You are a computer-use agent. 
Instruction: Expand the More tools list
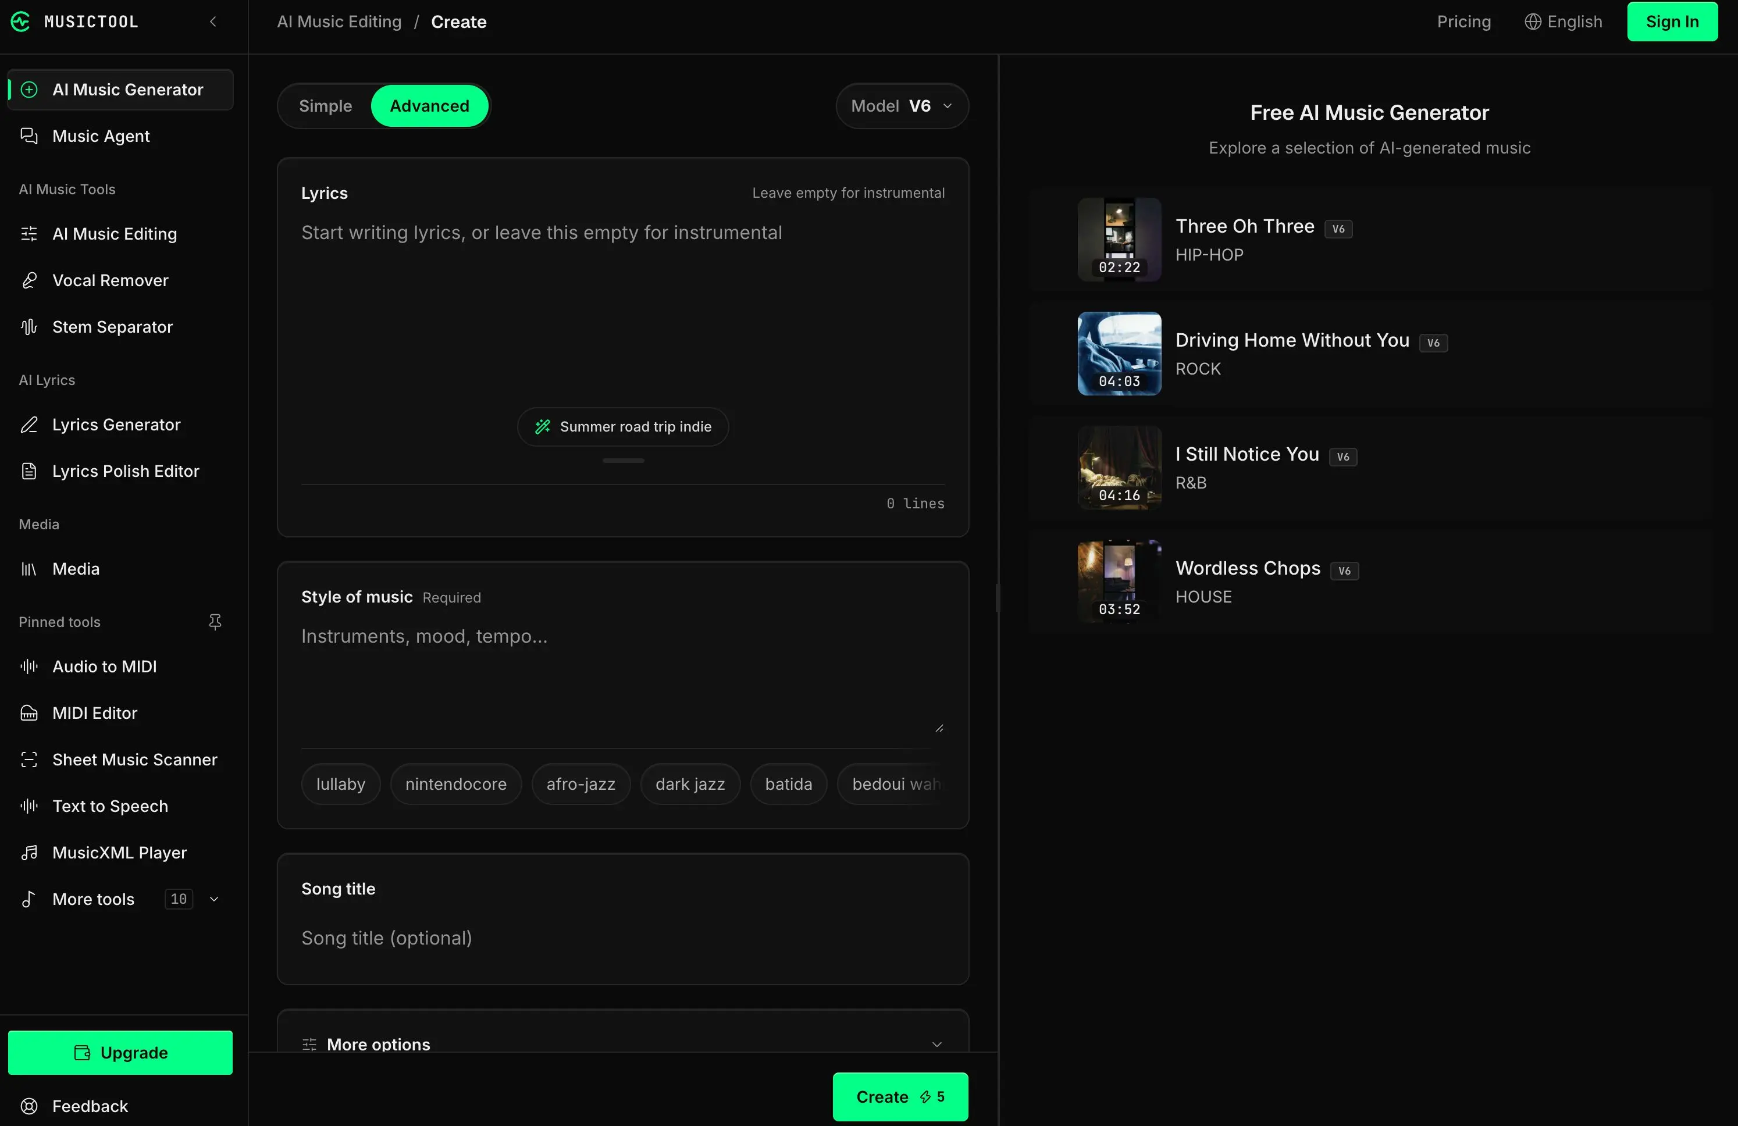pos(120,900)
